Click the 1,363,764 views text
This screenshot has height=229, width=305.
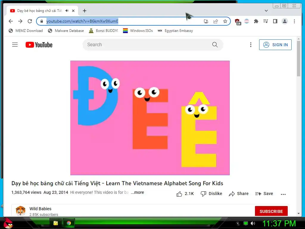pos(27,192)
